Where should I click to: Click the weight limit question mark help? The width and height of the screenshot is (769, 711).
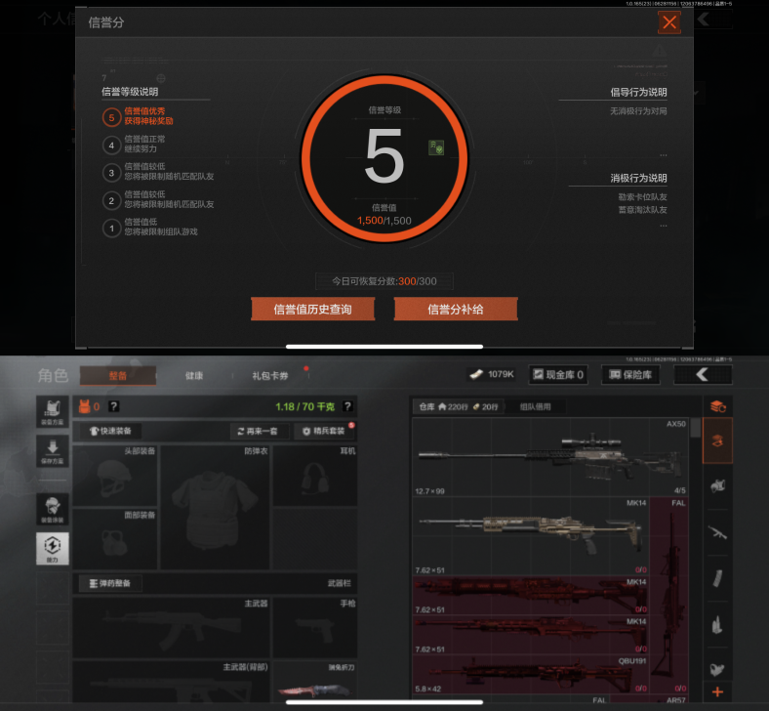tap(347, 406)
